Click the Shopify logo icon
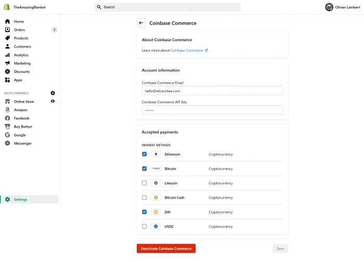The height and width of the screenshot is (262, 364). tap(7, 7)
